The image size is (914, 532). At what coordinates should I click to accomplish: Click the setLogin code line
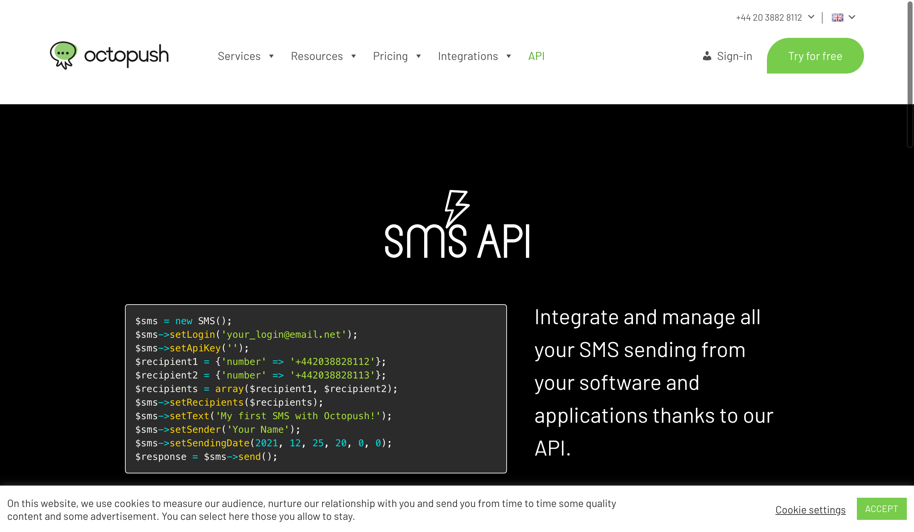point(246,334)
